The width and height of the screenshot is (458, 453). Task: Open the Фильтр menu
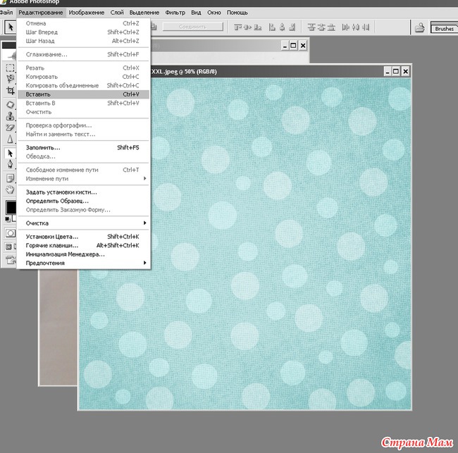tap(175, 13)
